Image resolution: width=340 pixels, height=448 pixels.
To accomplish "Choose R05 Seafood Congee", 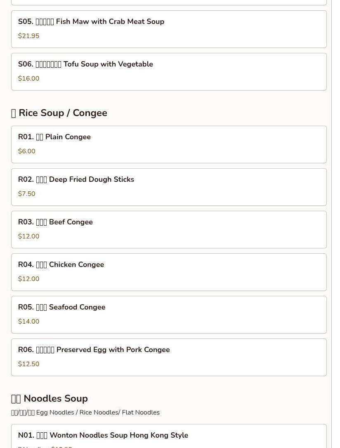I will pos(61,307).
